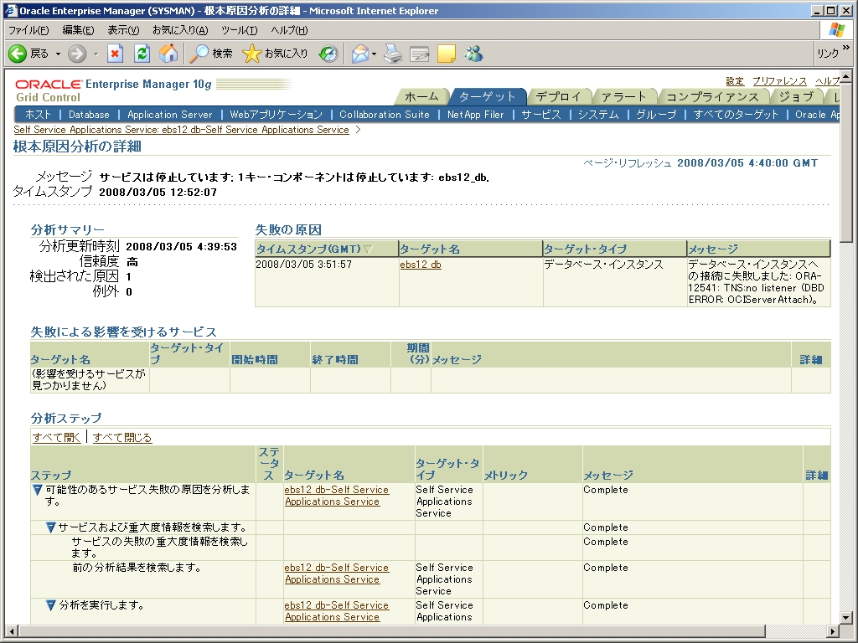Open the ebs12_db target link
The width and height of the screenshot is (858, 643).
click(421, 265)
